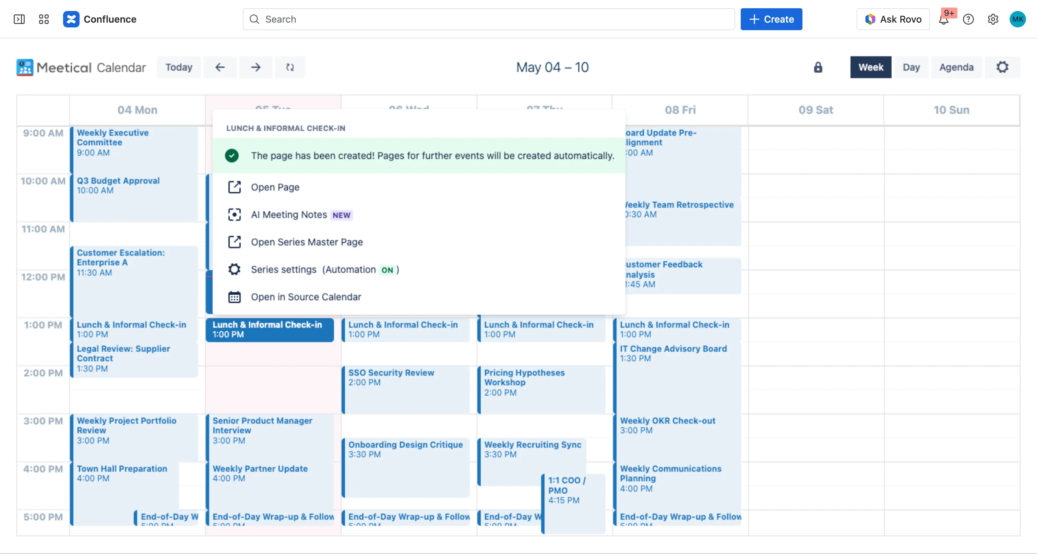Select highlighted Tuesday Lunch & Informal Check-in
1037x554 pixels.
[270, 329]
